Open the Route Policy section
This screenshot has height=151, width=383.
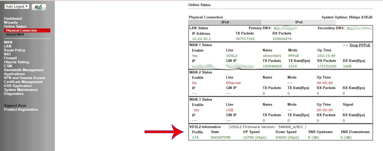tap(15, 50)
